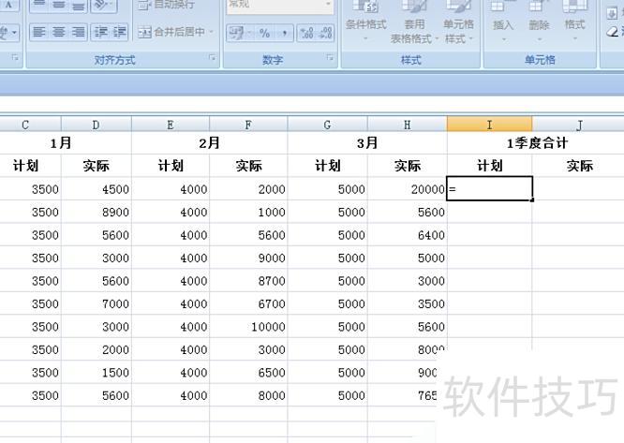
Task: Click the cell with value 9000
Action: tap(248, 258)
